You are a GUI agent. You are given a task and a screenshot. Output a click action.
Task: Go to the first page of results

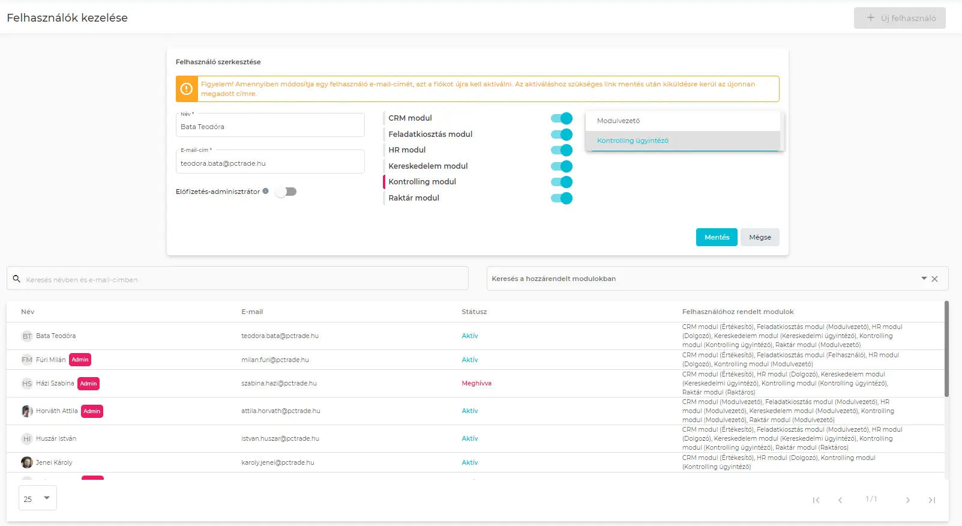(816, 500)
